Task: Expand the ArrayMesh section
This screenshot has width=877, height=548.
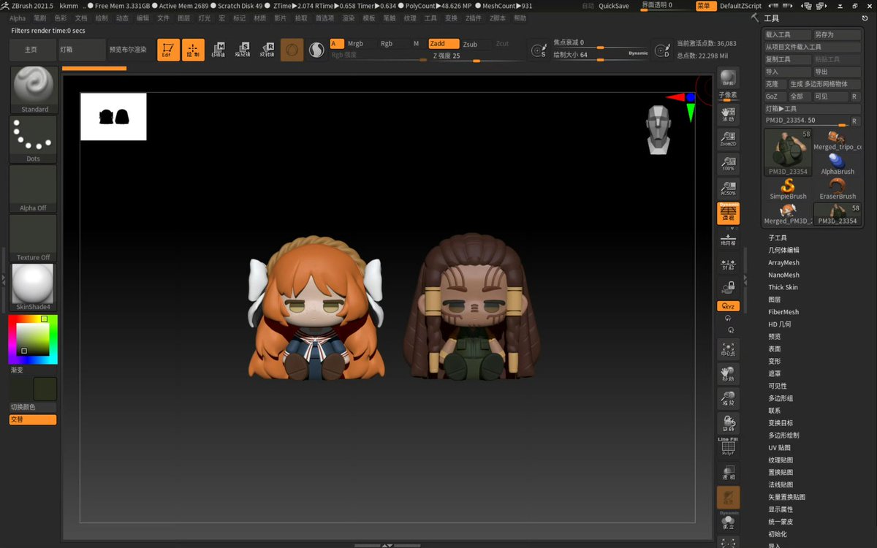Action: 783,263
